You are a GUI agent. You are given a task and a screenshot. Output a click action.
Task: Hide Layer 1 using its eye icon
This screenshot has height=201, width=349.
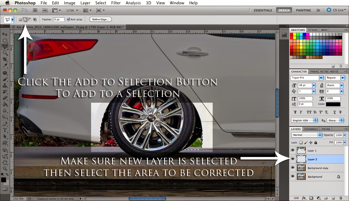(293, 150)
